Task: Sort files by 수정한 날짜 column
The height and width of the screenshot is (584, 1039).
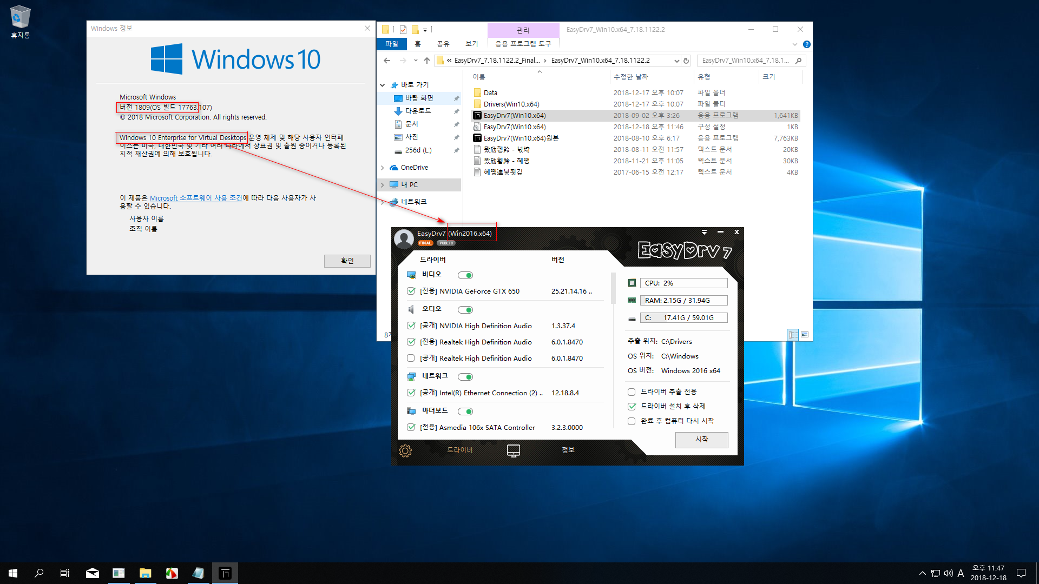Action: 630,77
